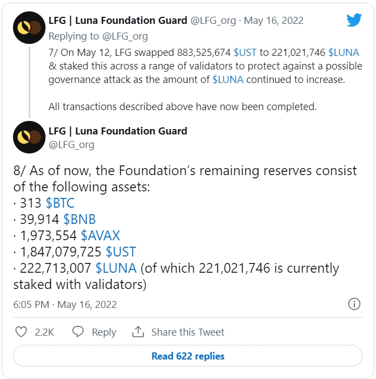Click the 2.2K likes count

[x=44, y=332]
